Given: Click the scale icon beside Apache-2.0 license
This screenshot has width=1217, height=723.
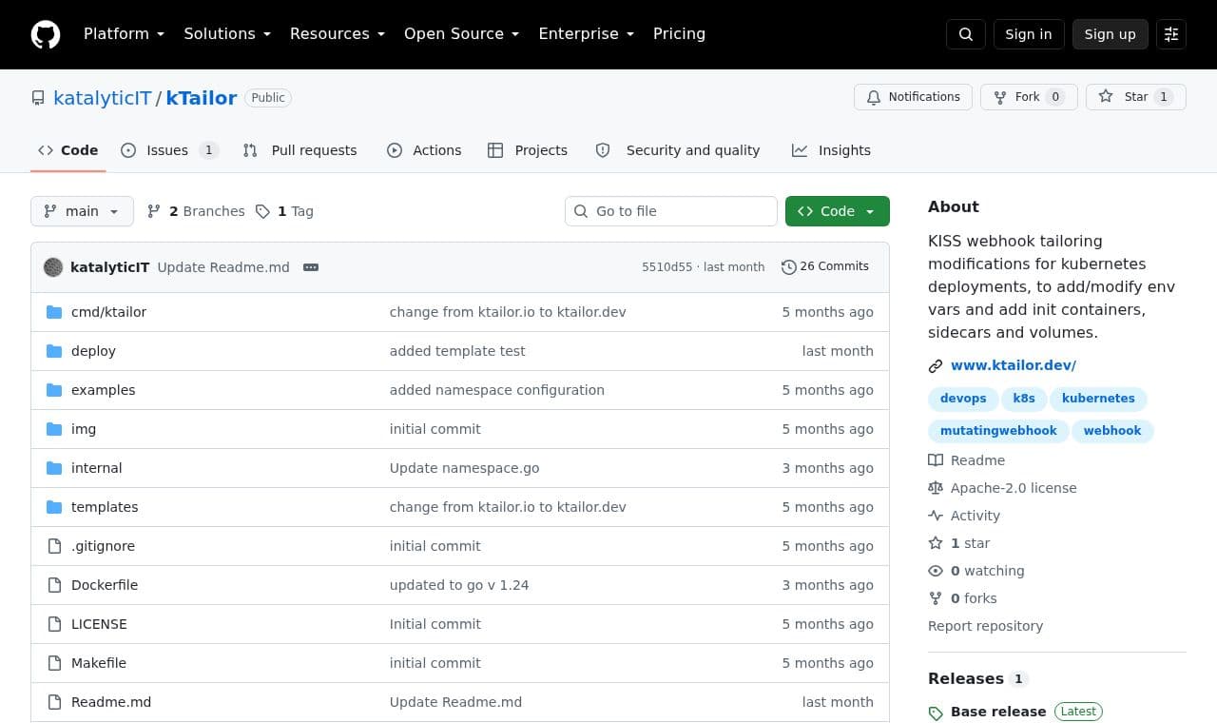Looking at the screenshot, I should click(936, 488).
